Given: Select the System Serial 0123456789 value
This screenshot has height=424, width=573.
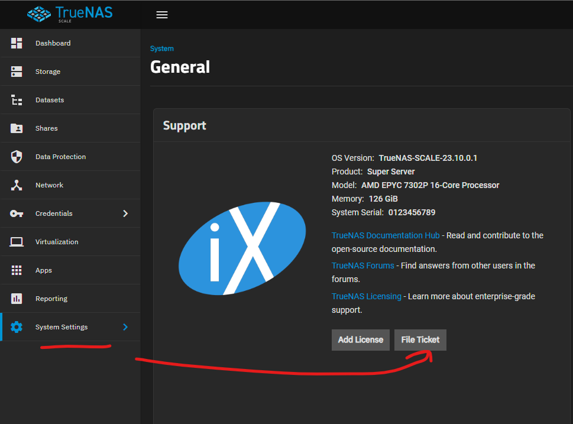Looking at the screenshot, I should pyautogui.click(x=412, y=212).
